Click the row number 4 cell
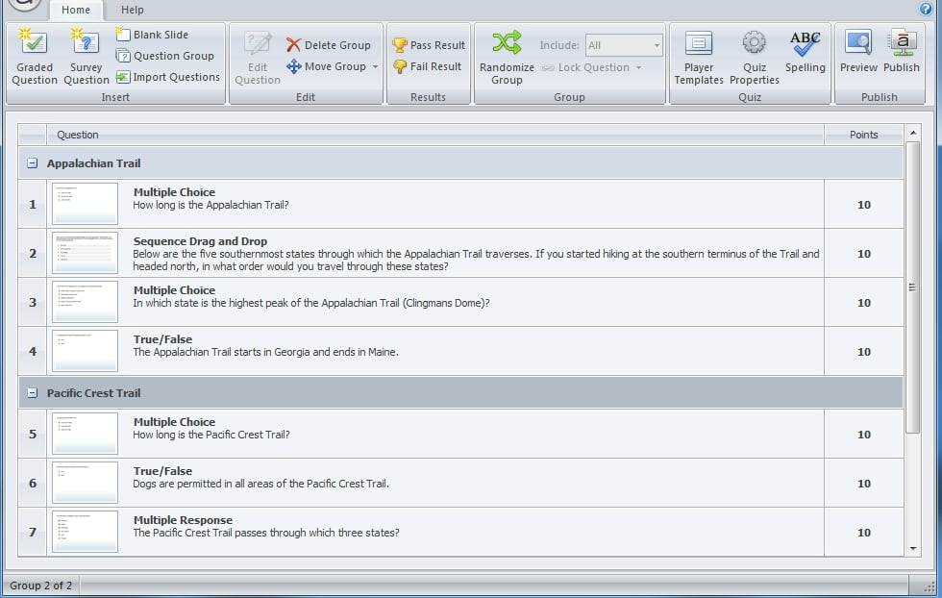The height and width of the screenshot is (598, 942). [x=33, y=352]
